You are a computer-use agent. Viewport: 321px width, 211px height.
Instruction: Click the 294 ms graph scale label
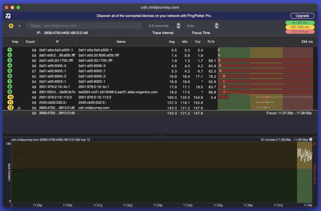[307, 42]
